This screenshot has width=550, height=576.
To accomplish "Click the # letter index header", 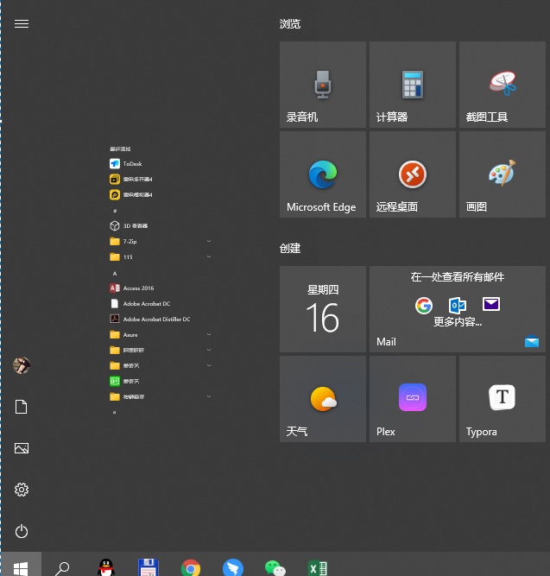I will pos(115,211).
